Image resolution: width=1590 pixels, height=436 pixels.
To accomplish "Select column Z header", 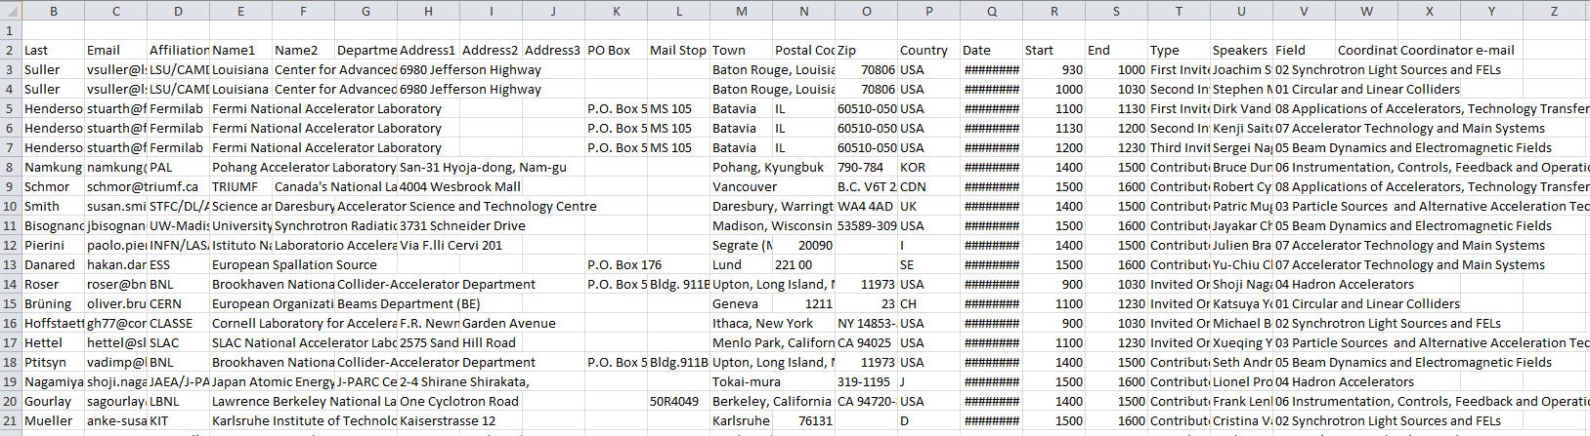I will click(x=1554, y=11).
